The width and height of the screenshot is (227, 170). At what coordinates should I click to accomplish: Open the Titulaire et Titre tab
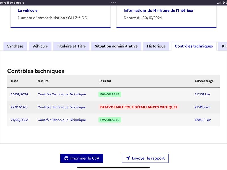click(72, 46)
